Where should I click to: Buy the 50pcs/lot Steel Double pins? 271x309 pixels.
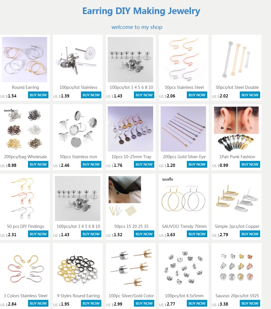click(x=250, y=95)
